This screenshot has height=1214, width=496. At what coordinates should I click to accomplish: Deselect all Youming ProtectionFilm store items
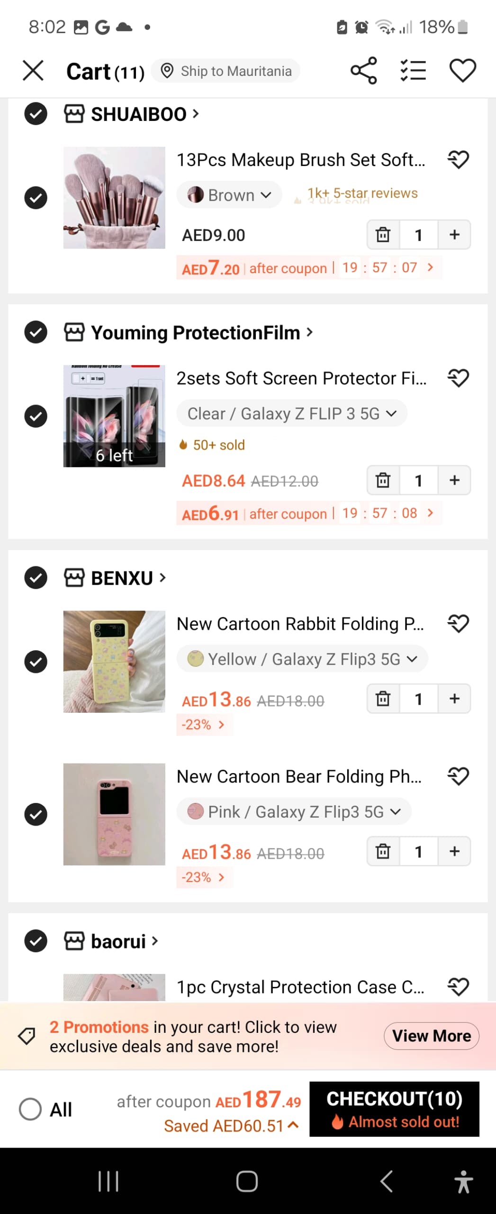(x=36, y=332)
